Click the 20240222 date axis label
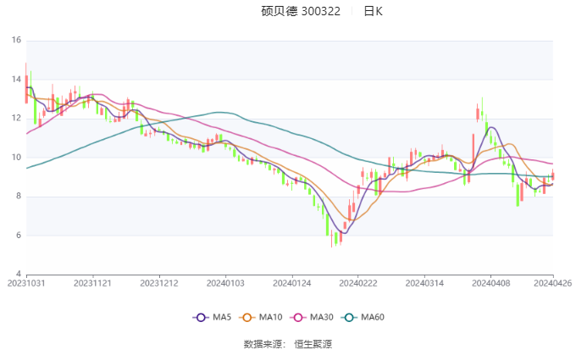Viewport: 576px width, 350px height. coord(357,283)
